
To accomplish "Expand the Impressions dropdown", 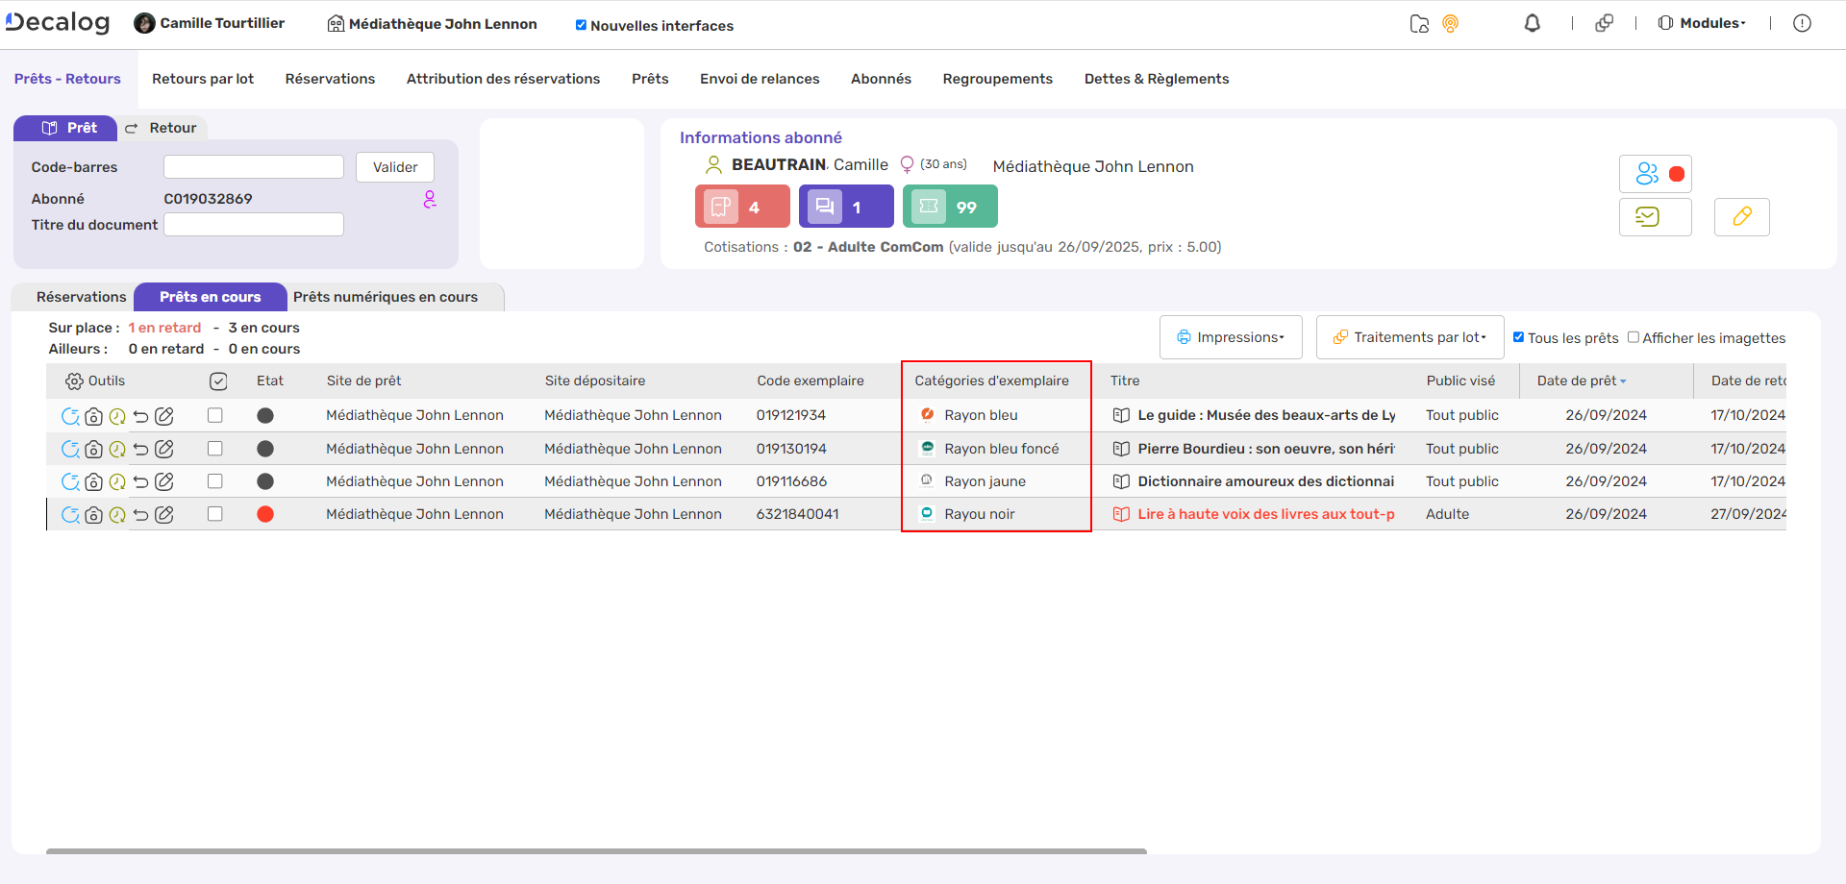I will (x=1231, y=337).
